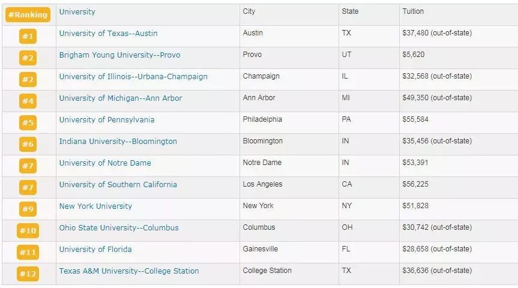
Task: Open University of Notre Dame link
Action: point(105,163)
